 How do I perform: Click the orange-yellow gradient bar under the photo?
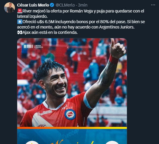[72, 128]
